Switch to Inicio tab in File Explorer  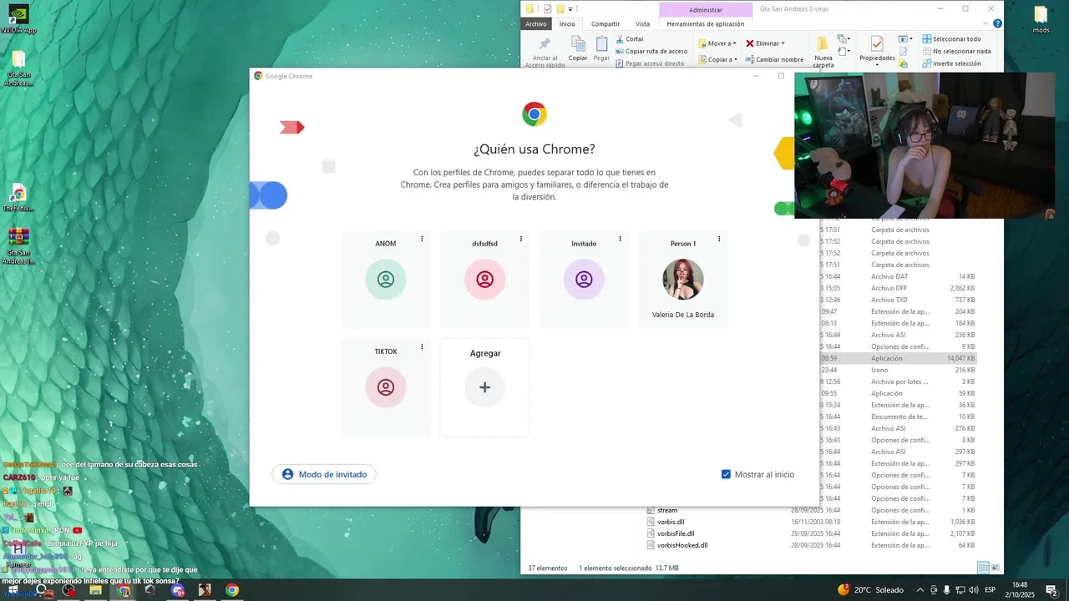click(567, 24)
